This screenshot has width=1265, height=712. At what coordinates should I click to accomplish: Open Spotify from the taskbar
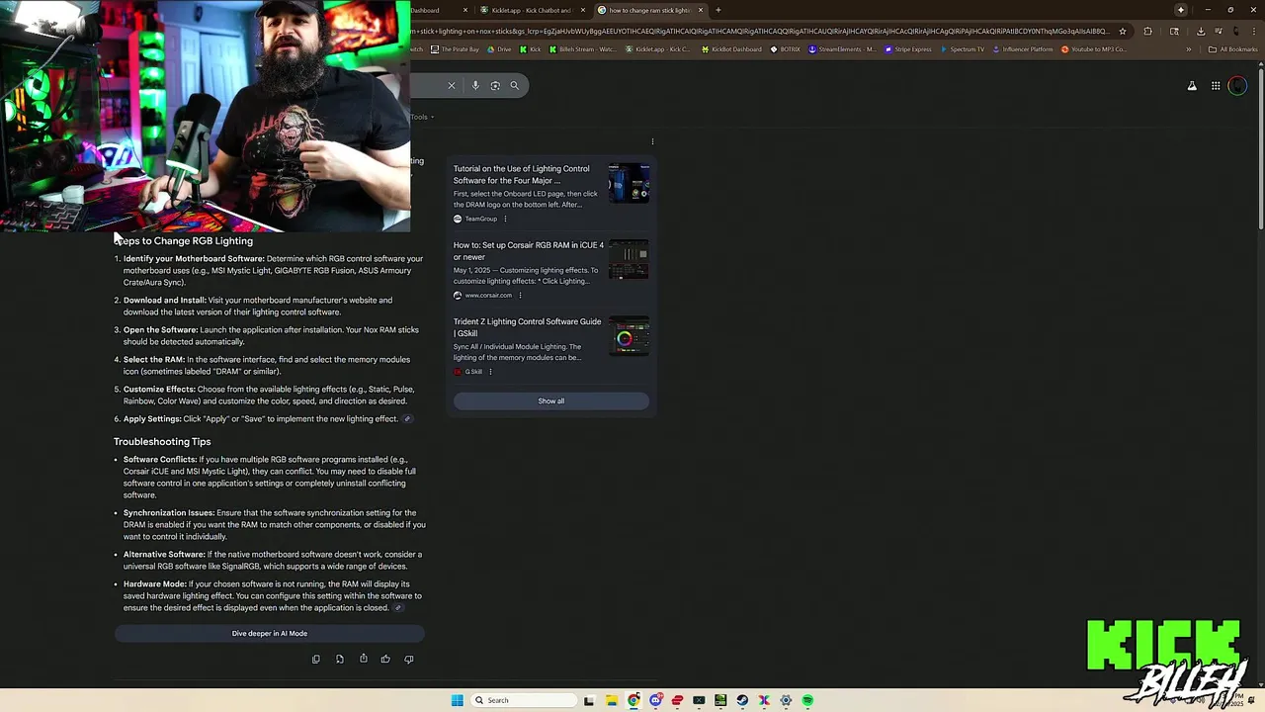pos(807,700)
